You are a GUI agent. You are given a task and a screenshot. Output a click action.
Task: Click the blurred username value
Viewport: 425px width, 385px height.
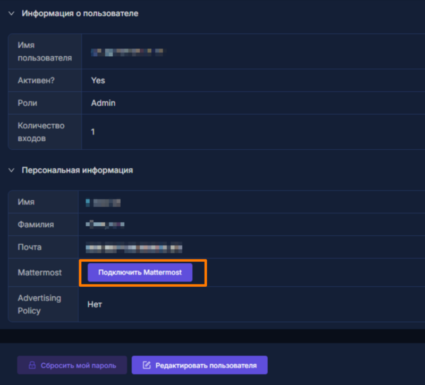(x=127, y=52)
